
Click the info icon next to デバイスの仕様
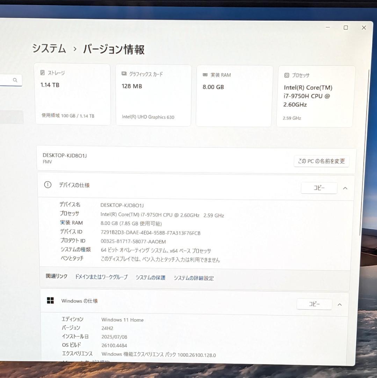click(48, 185)
